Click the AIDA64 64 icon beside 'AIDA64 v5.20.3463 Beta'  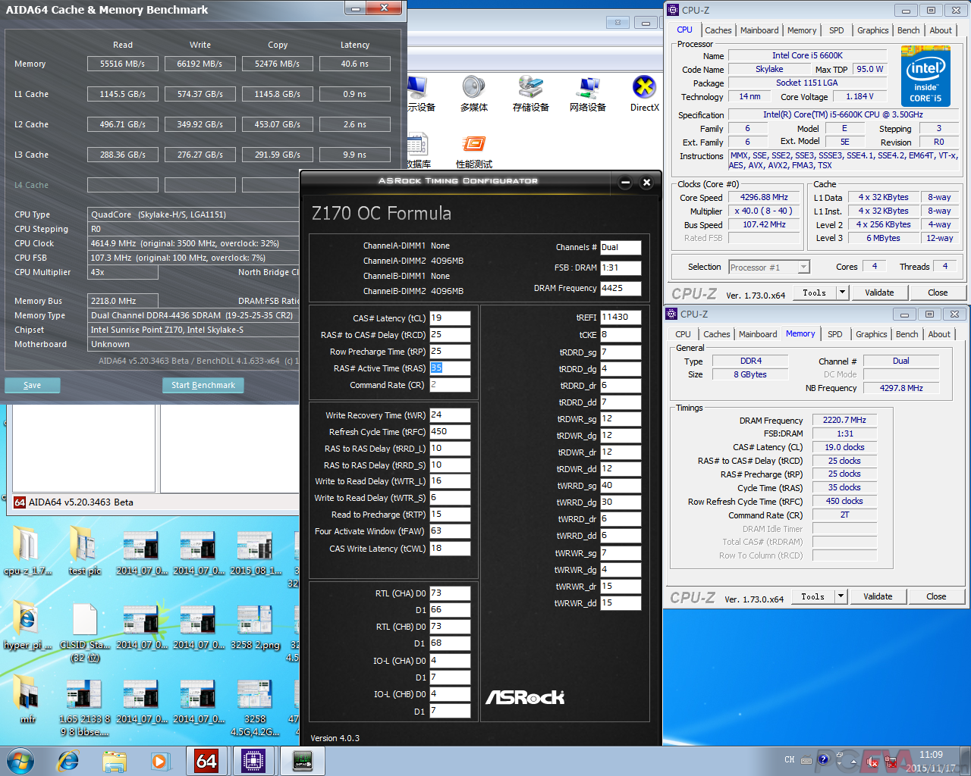point(20,502)
